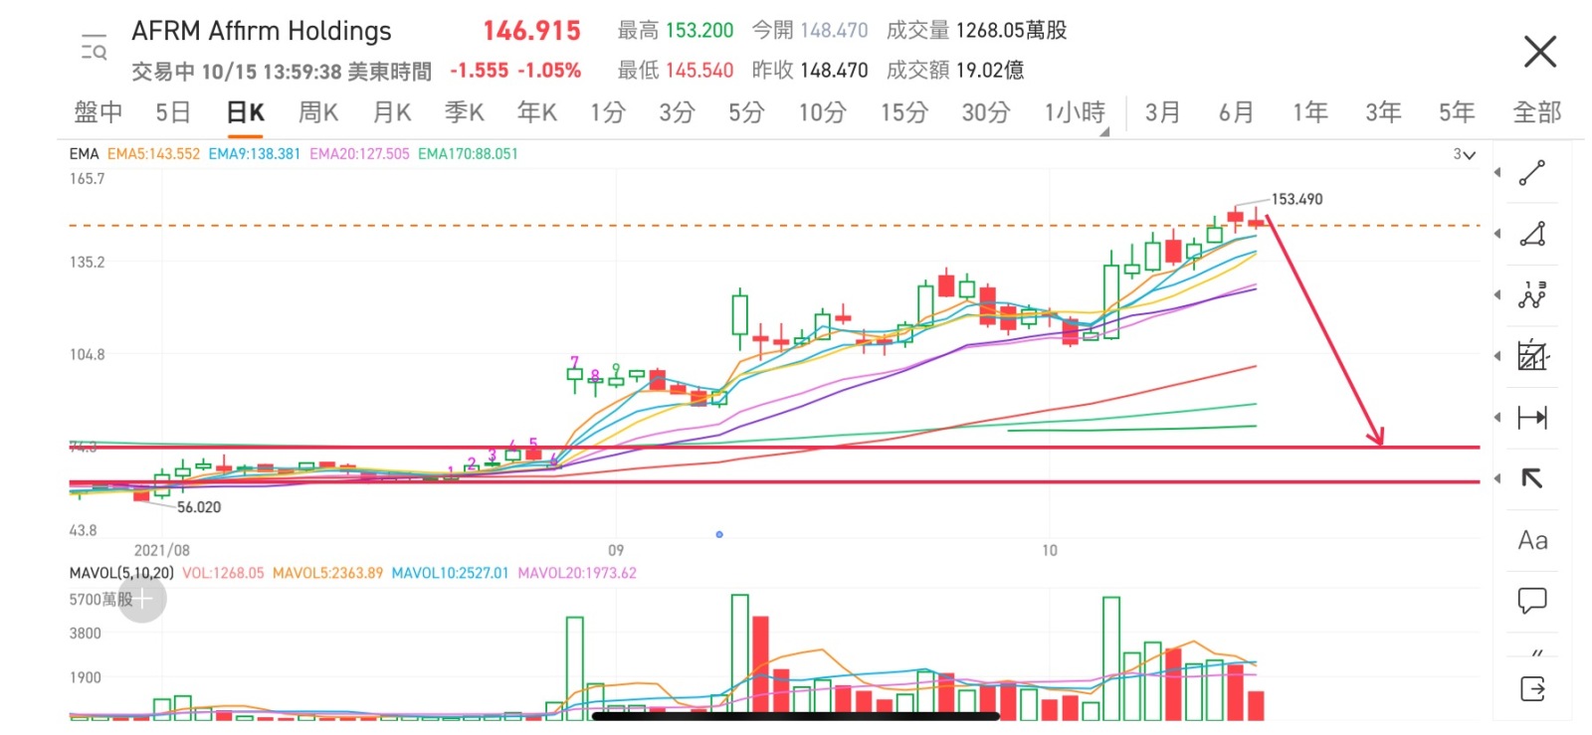
Task: Select the Aa text annotation tool
Action: 1532,540
